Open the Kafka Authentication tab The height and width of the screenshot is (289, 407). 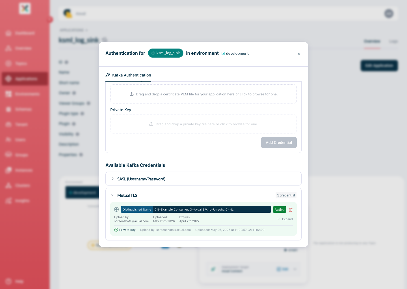(x=128, y=75)
